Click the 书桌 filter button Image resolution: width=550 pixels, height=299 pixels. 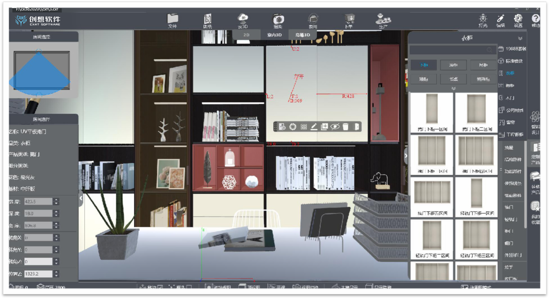[453, 79]
